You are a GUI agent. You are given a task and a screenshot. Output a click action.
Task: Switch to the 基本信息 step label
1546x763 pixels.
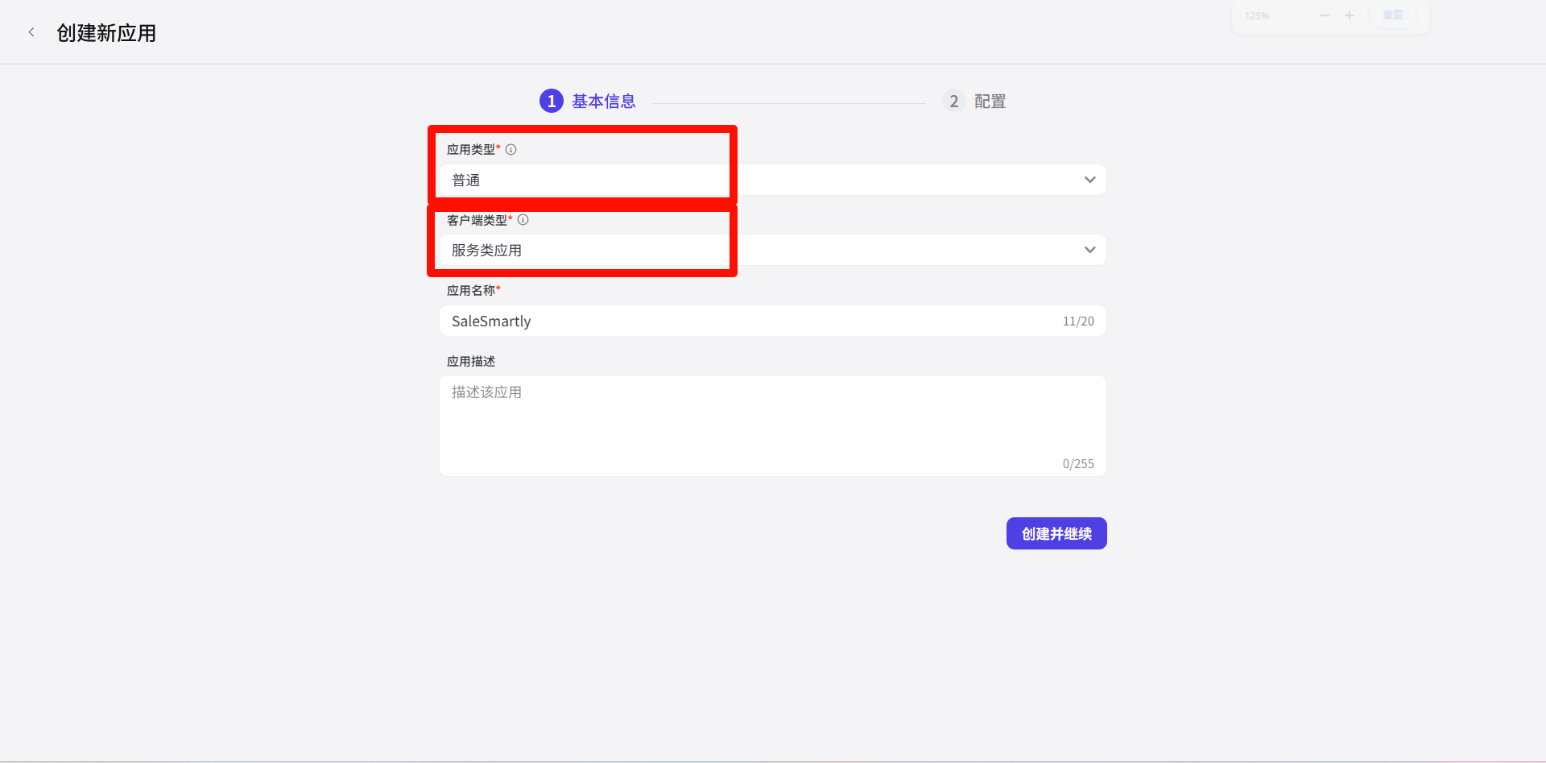pyautogui.click(x=604, y=102)
